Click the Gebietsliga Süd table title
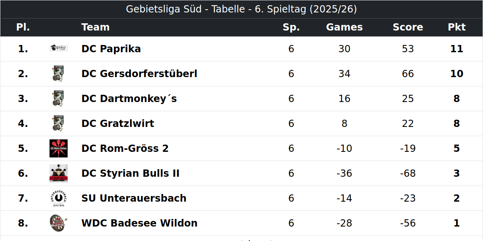Image resolution: width=483 pixels, height=241 pixels. point(242,9)
